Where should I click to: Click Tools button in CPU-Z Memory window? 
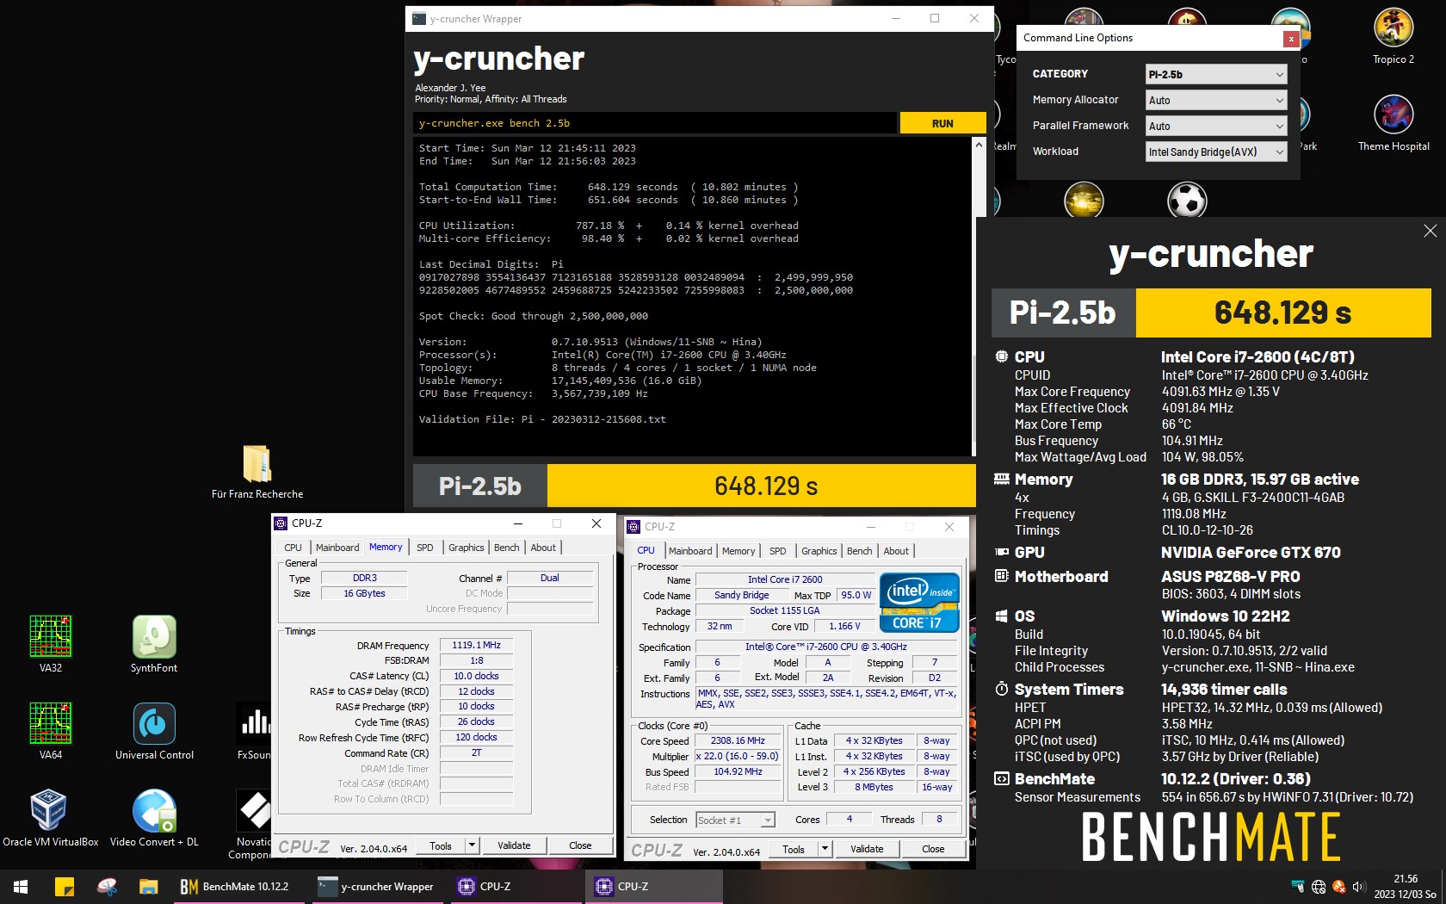[441, 845]
